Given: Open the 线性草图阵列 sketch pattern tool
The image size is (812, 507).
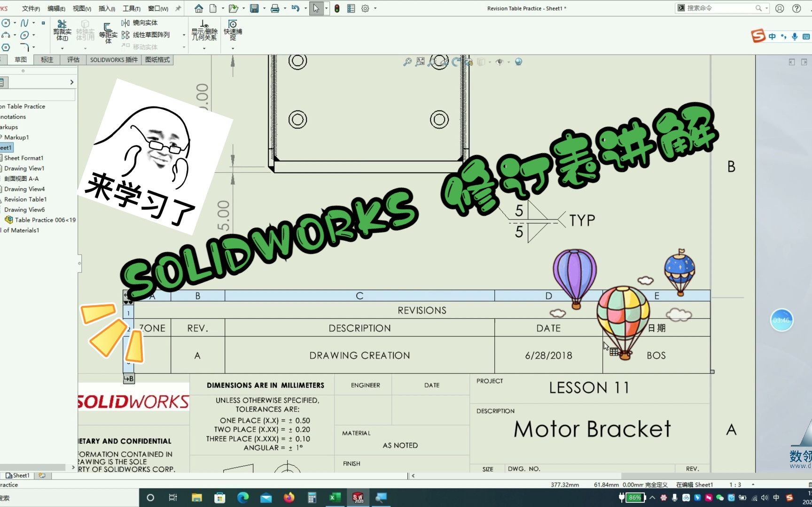Looking at the screenshot, I should 150,34.
